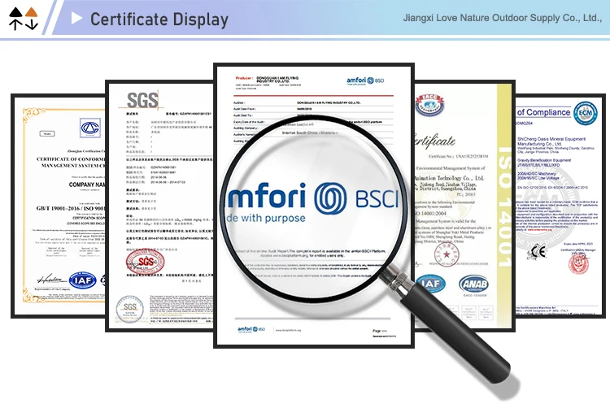Click the red star seal on ISO 14001 certificate
Screen dimensions: 610x408
447,255
